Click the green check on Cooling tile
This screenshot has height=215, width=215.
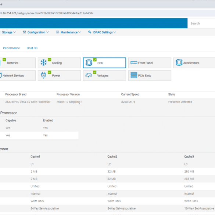[50, 60]
